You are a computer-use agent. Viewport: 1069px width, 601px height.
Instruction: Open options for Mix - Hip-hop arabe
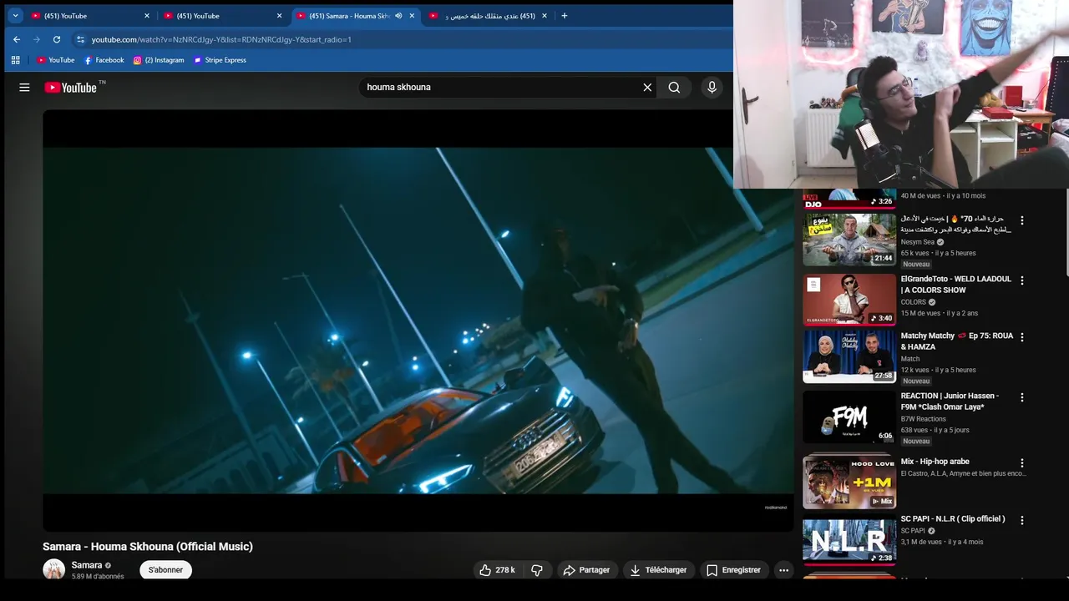click(x=1021, y=463)
